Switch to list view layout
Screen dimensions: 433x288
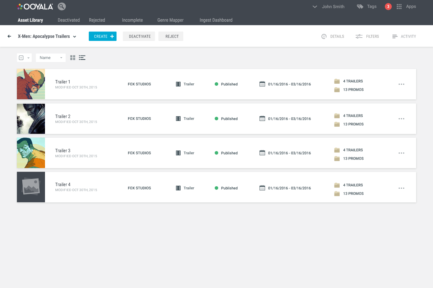tap(82, 58)
